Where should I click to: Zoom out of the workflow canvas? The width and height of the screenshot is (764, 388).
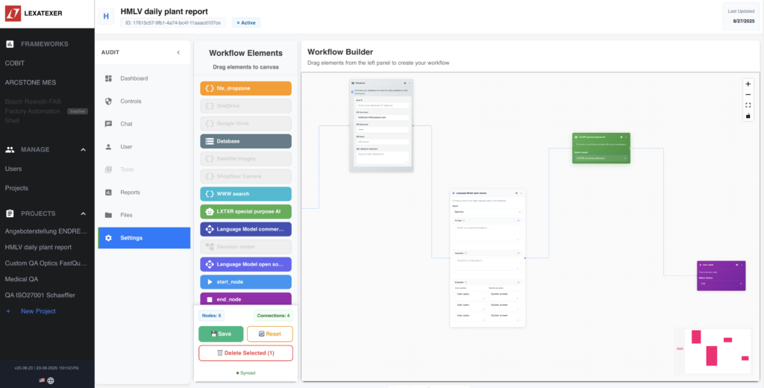point(748,94)
